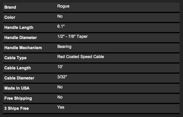Select the 10' cable length value
The width and height of the screenshot is (183, 117).
pos(60,67)
